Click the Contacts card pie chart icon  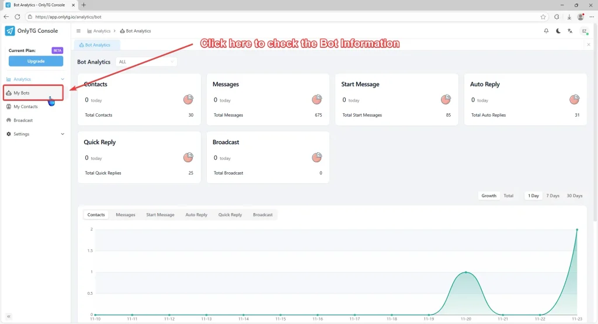pos(188,99)
